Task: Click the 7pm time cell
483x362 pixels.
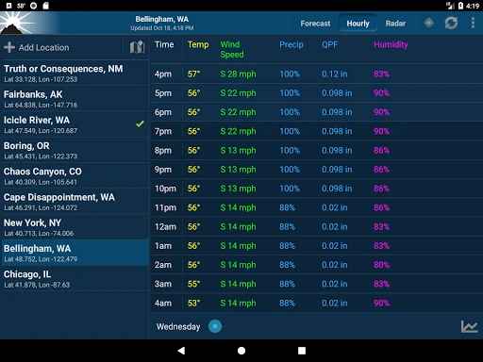Action: 163,131
